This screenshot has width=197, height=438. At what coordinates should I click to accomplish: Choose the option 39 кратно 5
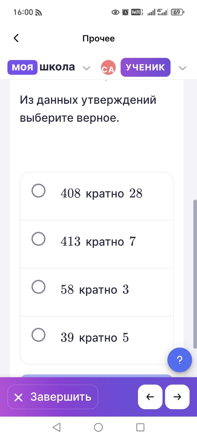pos(39,335)
